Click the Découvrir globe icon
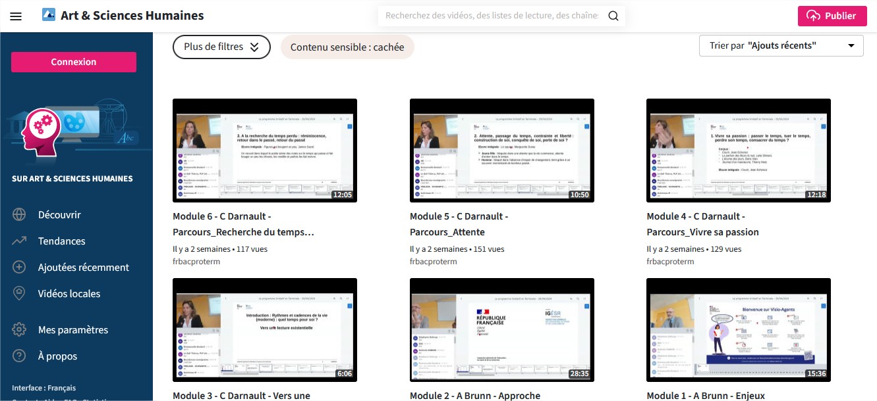Viewport: 877px width, 401px height. [x=19, y=215]
